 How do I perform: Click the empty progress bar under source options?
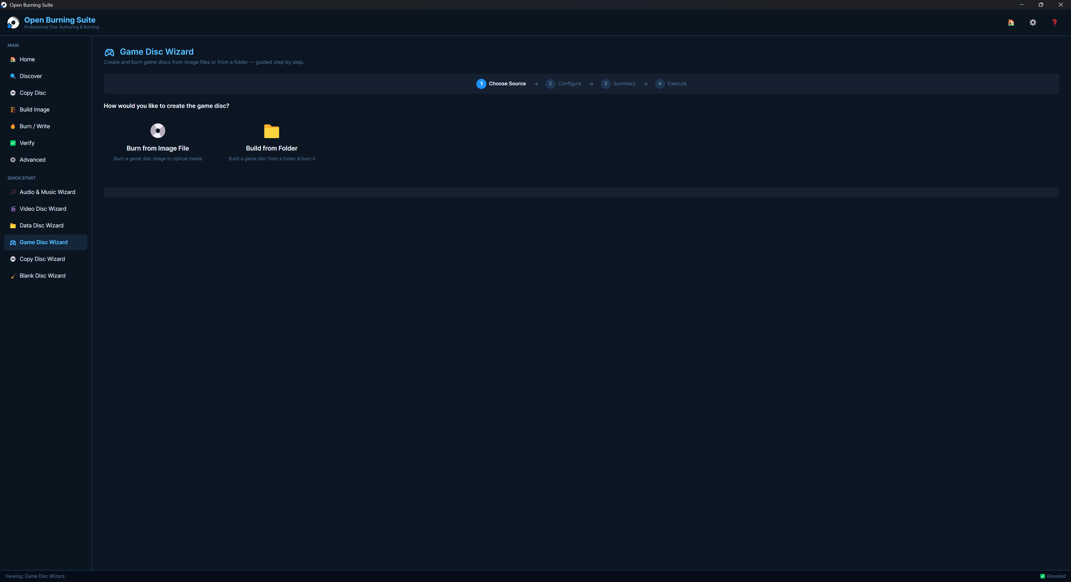click(581, 192)
